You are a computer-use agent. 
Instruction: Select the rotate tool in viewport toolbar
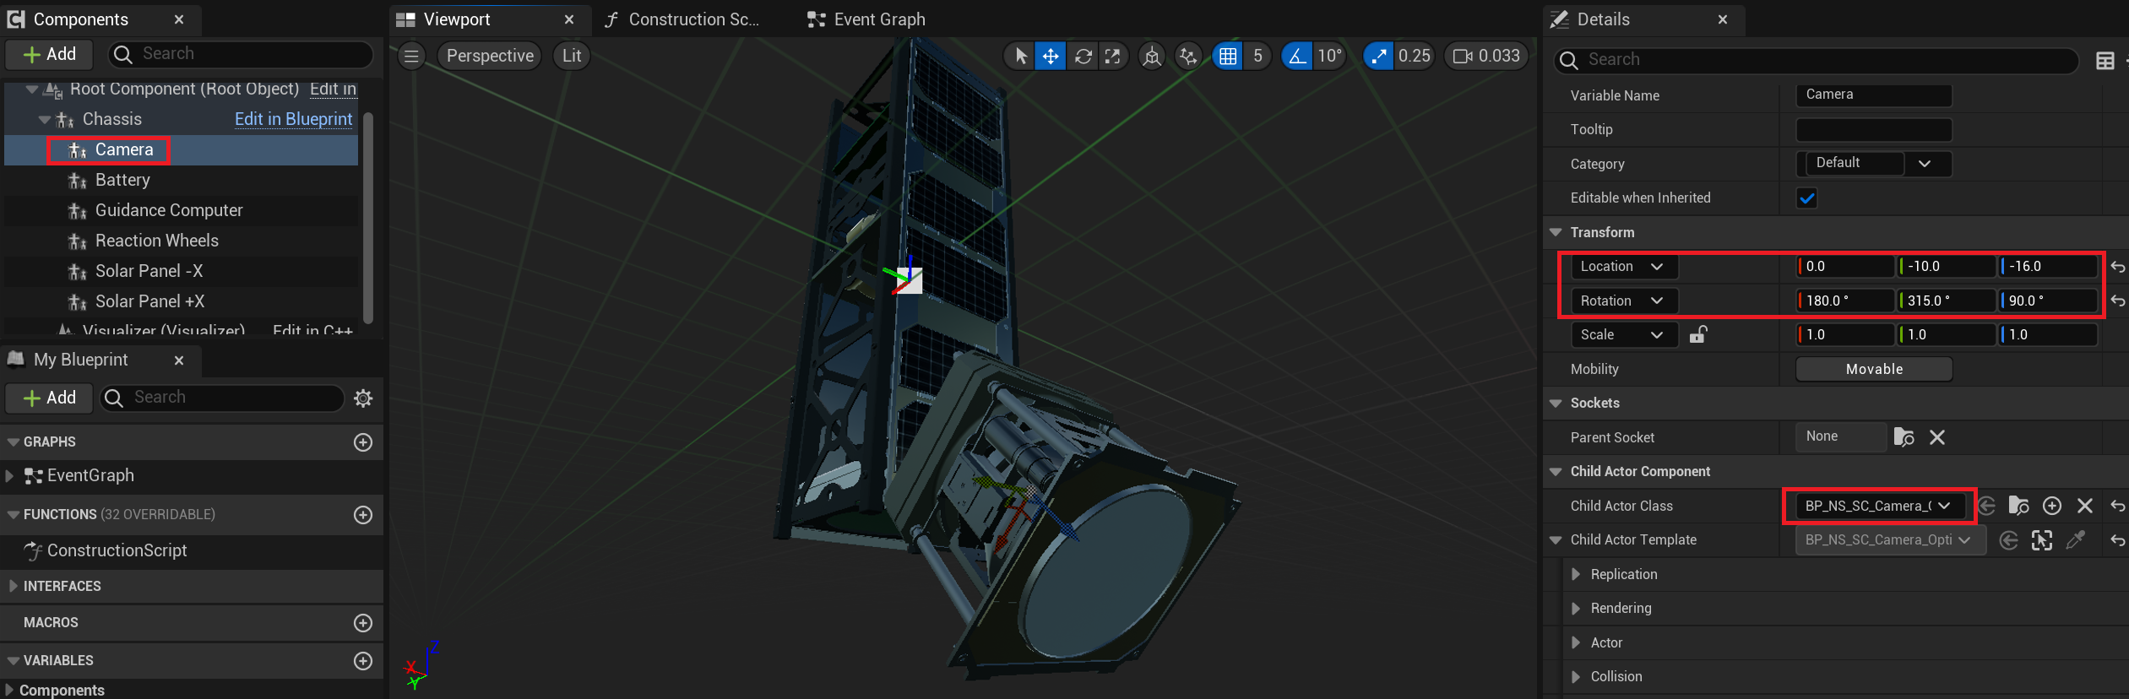click(x=1083, y=57)
